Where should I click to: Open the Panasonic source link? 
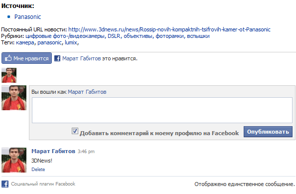click(28, 17)
